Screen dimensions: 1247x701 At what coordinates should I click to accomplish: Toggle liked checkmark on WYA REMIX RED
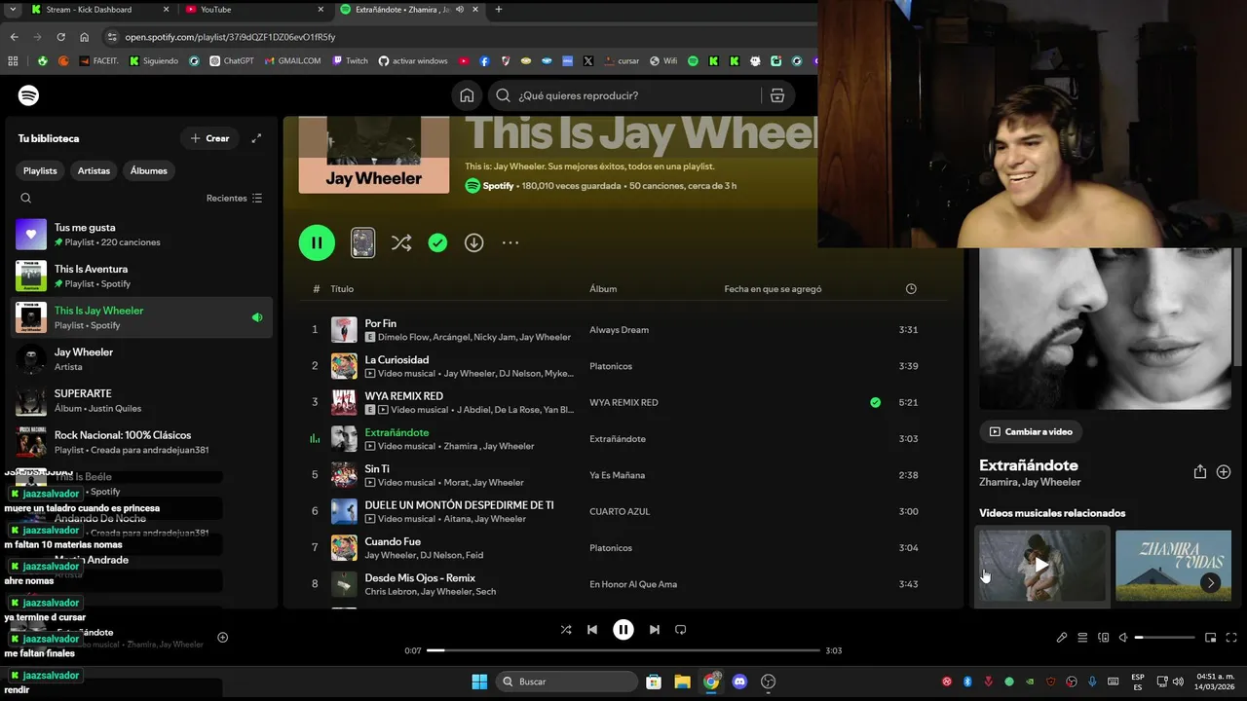coord(875,402)
